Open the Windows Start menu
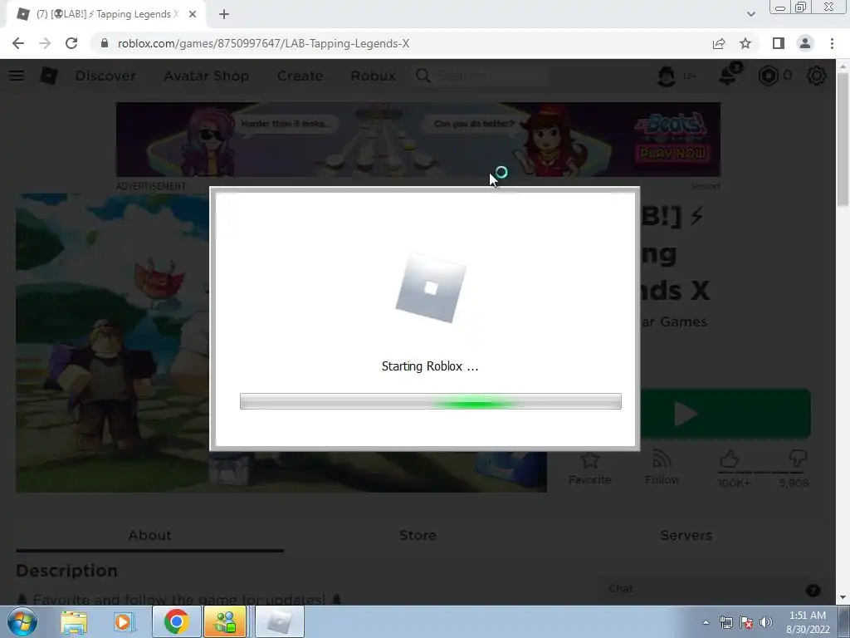This screenshot has width=850, height=638. (x=22, y=621)
